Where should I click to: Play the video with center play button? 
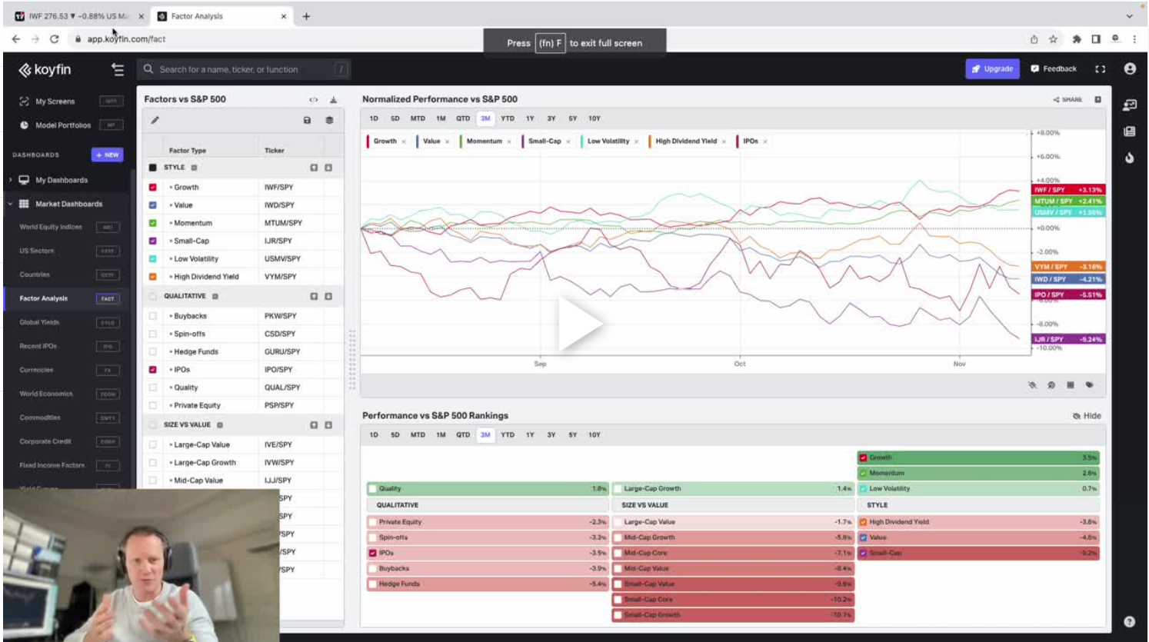pyautogui.click(x=579, y=325)
